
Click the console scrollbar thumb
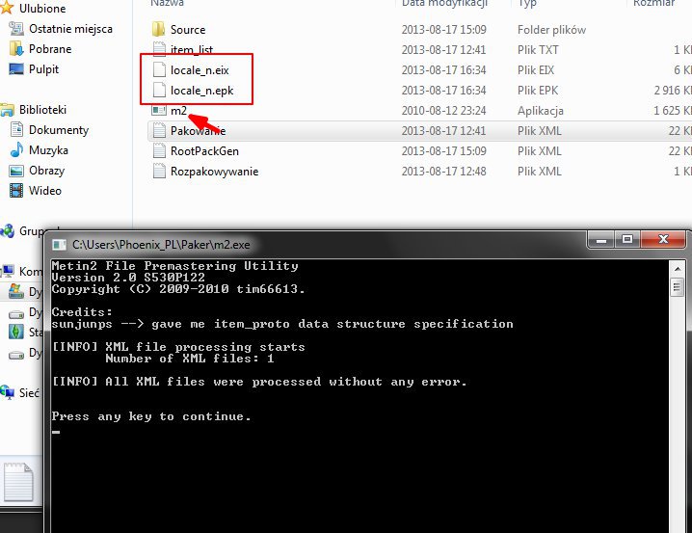677,287
